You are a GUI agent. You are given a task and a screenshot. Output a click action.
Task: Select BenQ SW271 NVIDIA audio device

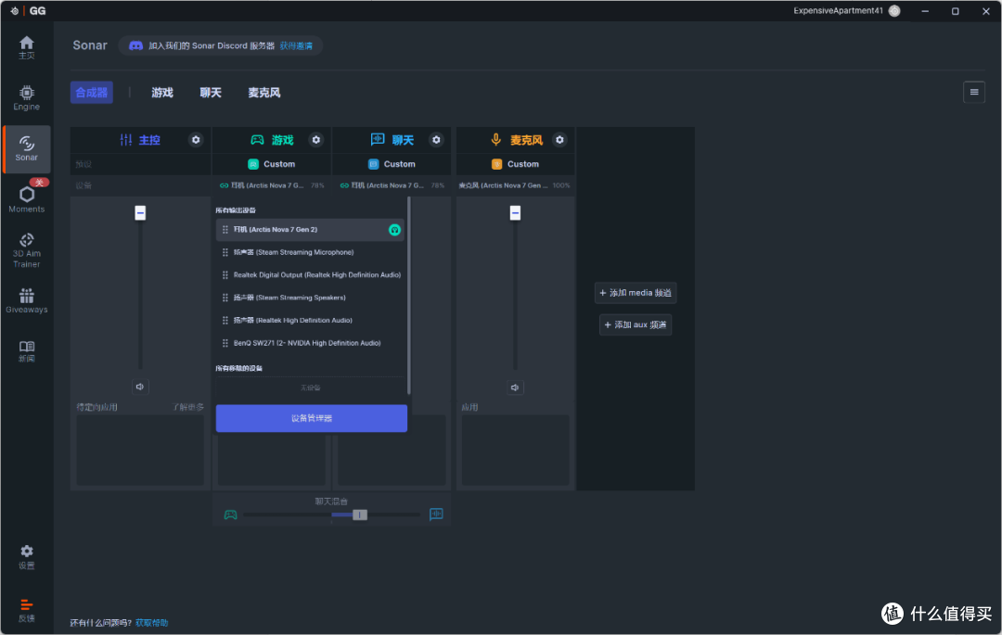tap(310, 343)
